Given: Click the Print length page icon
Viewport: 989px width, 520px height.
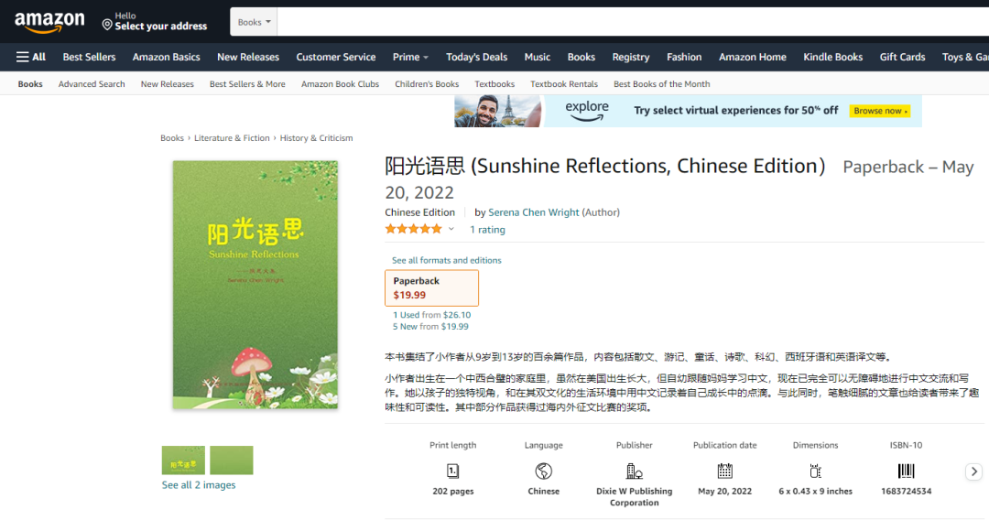Looking at the screenshot, I should click(x=453, y=471).
